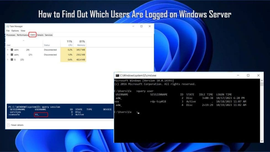This screenshot has width=270, height=152.
Task: Maximize the Task Manager window
Action: click(x=141, y=26)
